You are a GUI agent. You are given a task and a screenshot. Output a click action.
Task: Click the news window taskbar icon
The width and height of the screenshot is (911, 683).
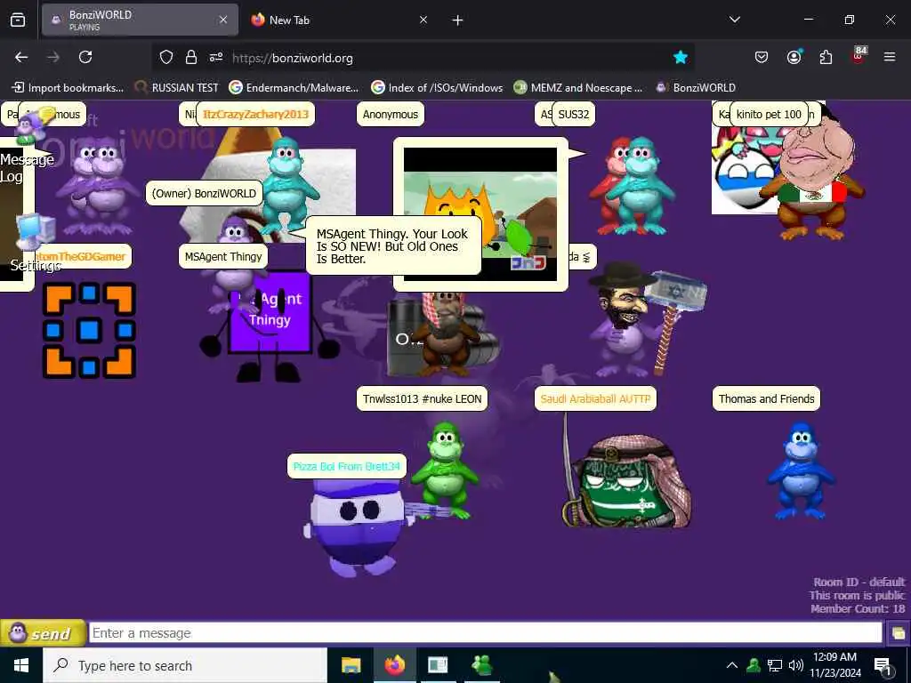coord(438,665)
